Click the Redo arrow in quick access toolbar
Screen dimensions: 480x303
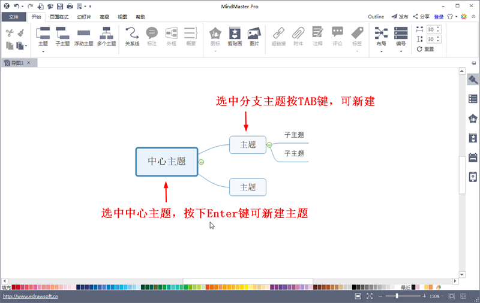pyautogui.click(x=29, y=6)
